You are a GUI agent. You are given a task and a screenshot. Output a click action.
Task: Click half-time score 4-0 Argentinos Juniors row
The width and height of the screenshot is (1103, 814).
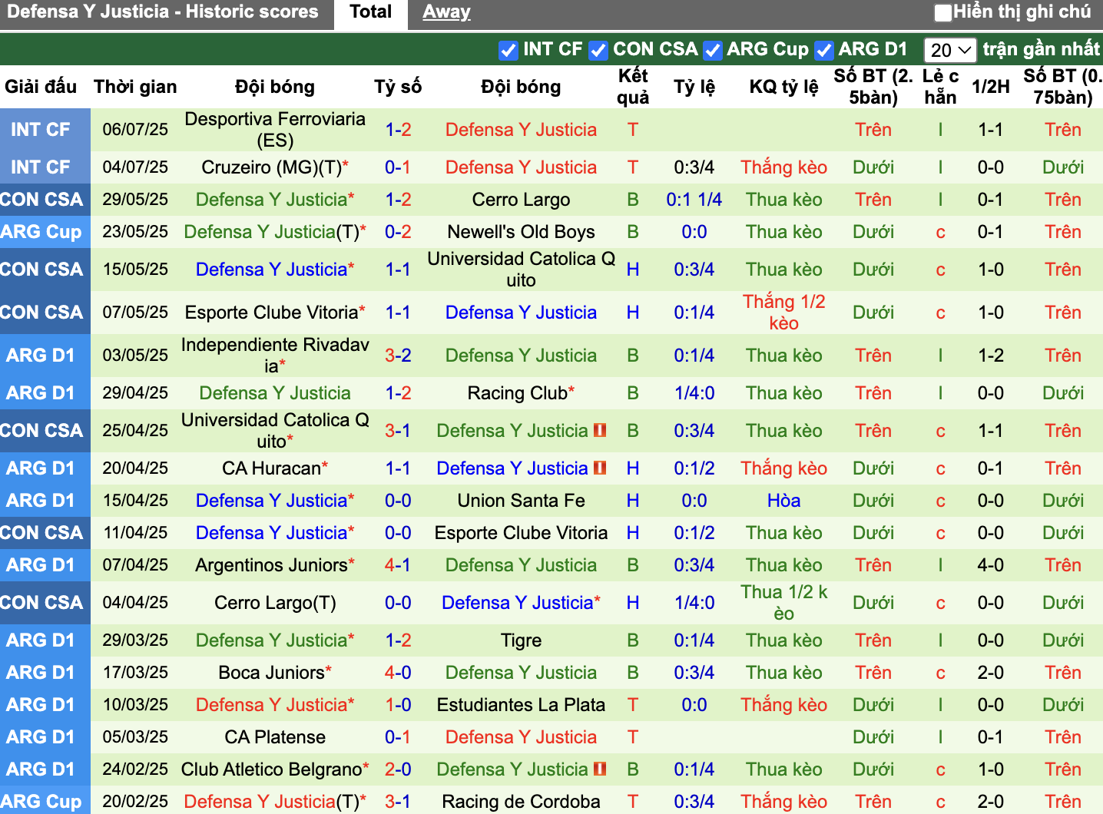click(991, 565)
